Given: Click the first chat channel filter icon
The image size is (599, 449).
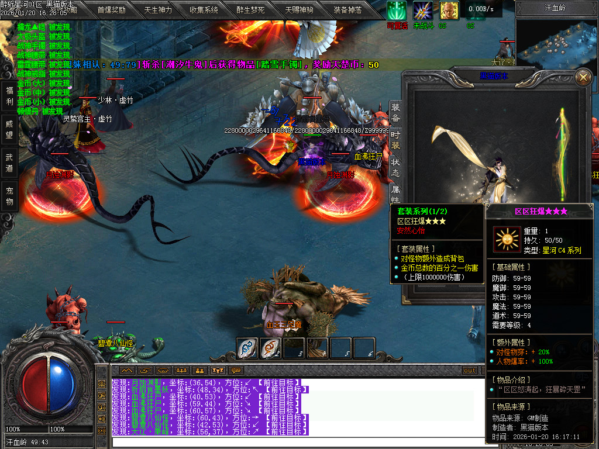Looking at the screenshot, I should [127, 370].
